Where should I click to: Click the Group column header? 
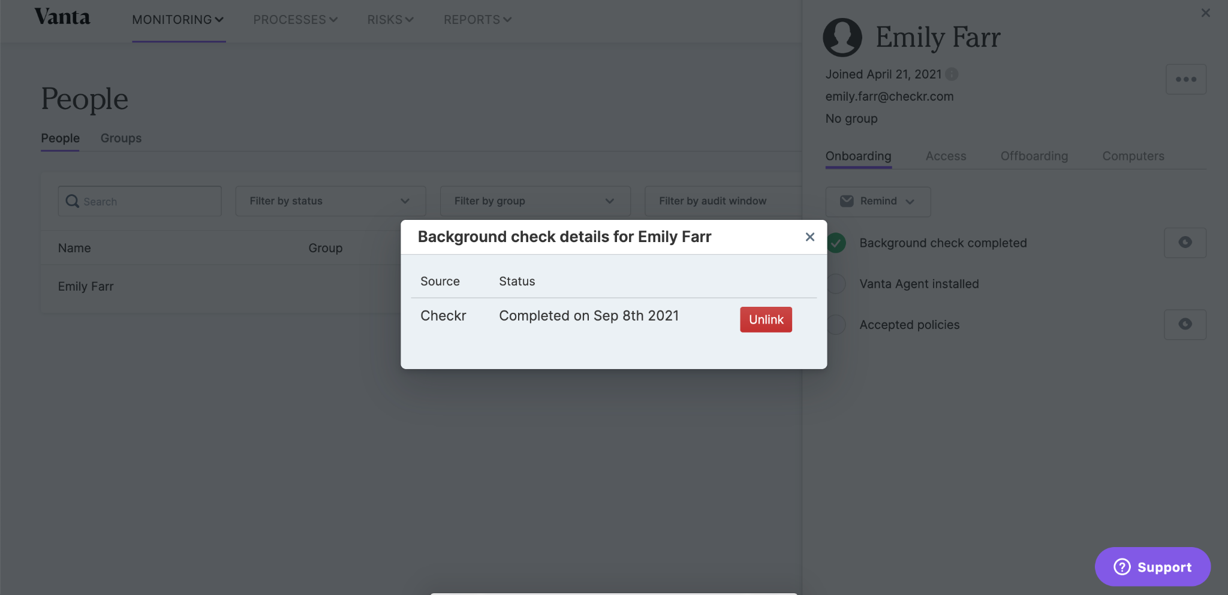[x=326, y=248]
